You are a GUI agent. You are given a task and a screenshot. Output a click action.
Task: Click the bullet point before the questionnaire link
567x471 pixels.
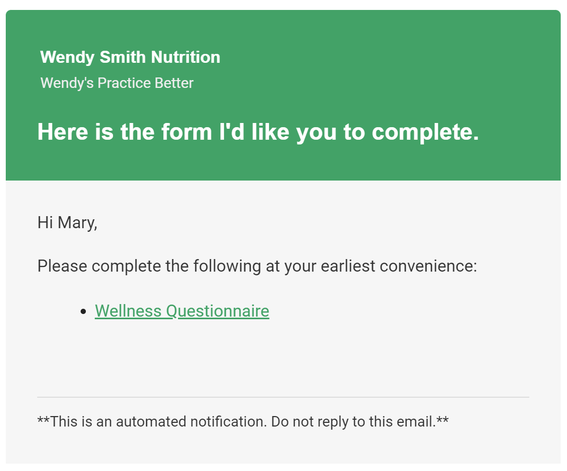[84, 311]
